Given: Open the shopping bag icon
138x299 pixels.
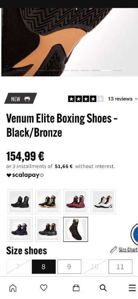Looking at the screenshot, I should click(x=76, y=288).
